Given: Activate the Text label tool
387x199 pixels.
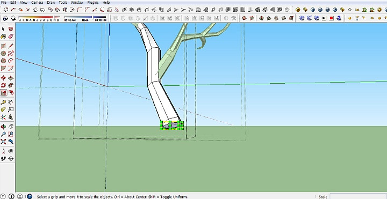Looking at the screenshot, I should pyautogui.click(x=11, y=109).
